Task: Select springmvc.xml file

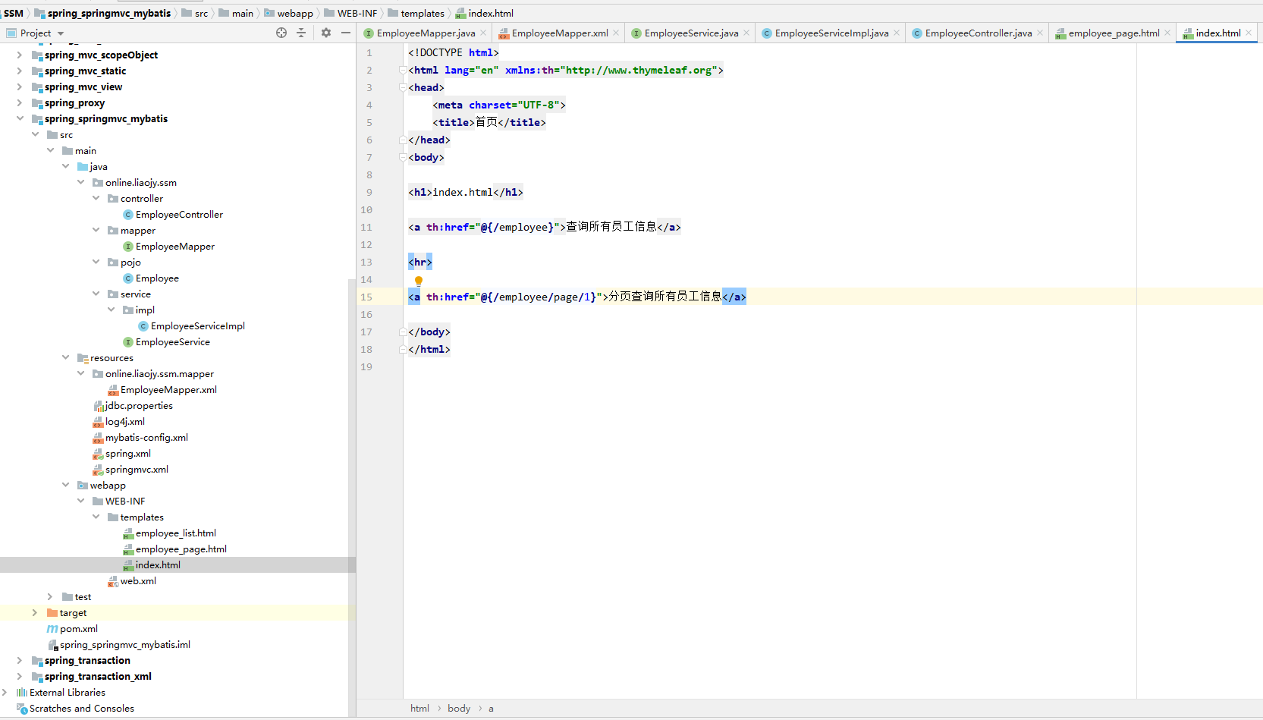Action: pos(137,470)
